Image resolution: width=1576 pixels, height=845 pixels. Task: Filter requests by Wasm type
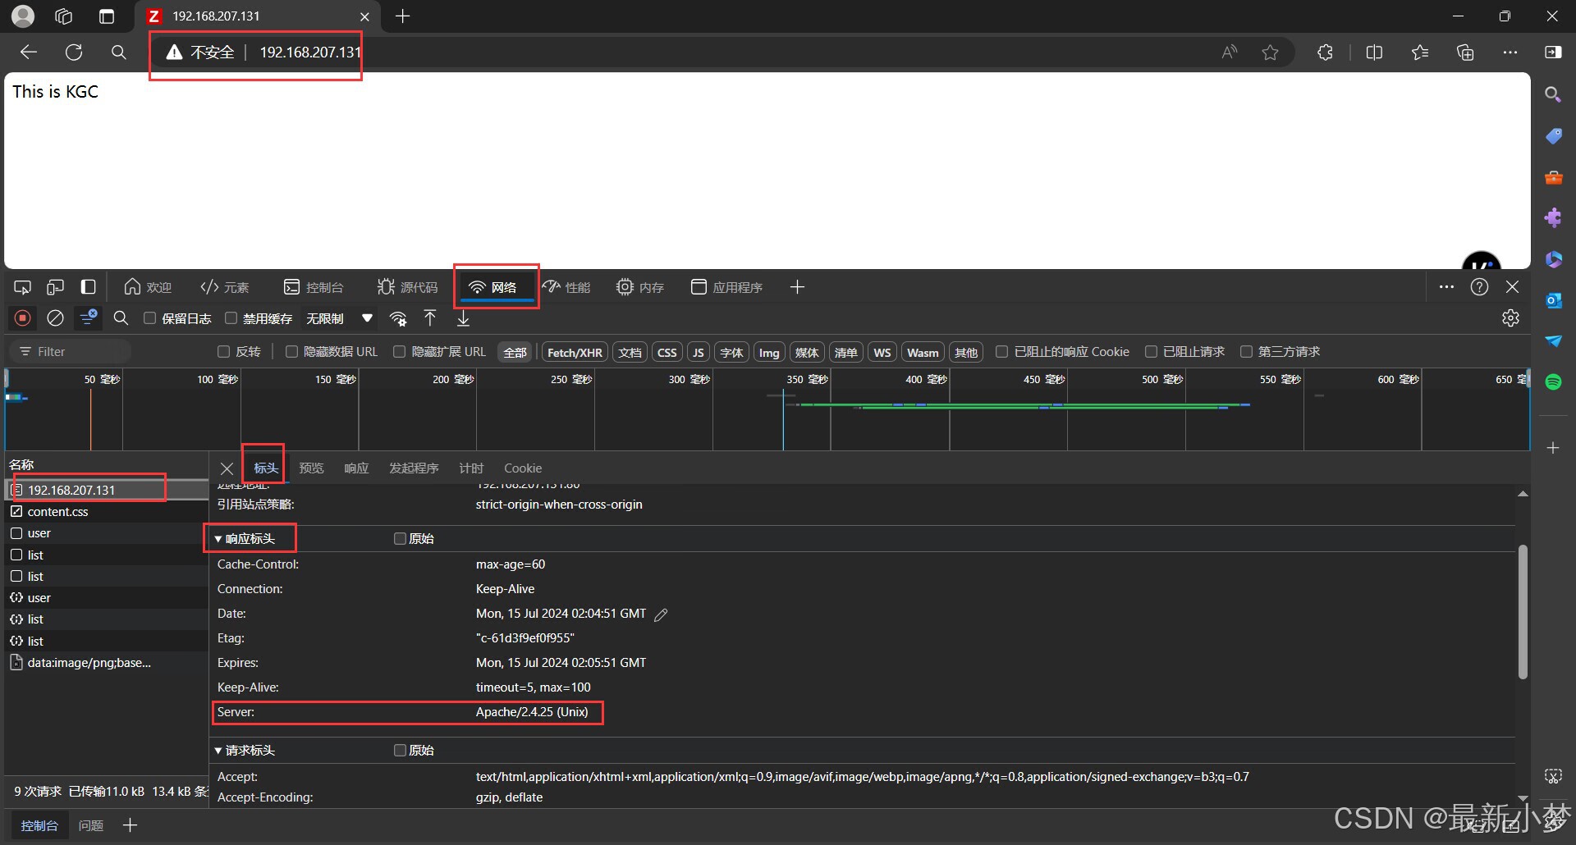point(923,353)
